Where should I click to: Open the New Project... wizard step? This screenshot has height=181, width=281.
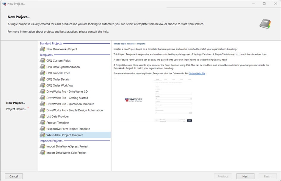tap(15, 103)
